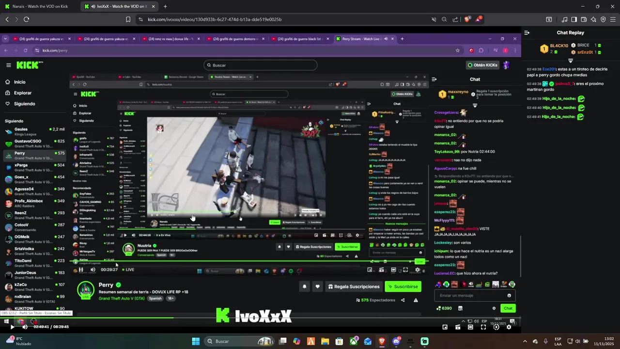This screenshot has width=620, height=349.
Task: Share the page via address bar share icon
Action: pos(455,19)
